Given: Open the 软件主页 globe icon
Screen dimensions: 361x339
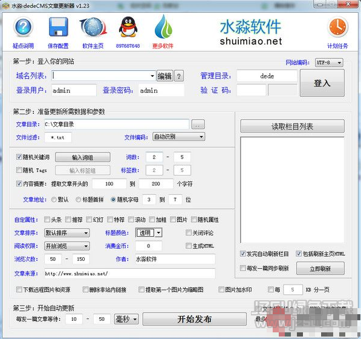Looking at the screenshot, I should click(x=93, y=28).
